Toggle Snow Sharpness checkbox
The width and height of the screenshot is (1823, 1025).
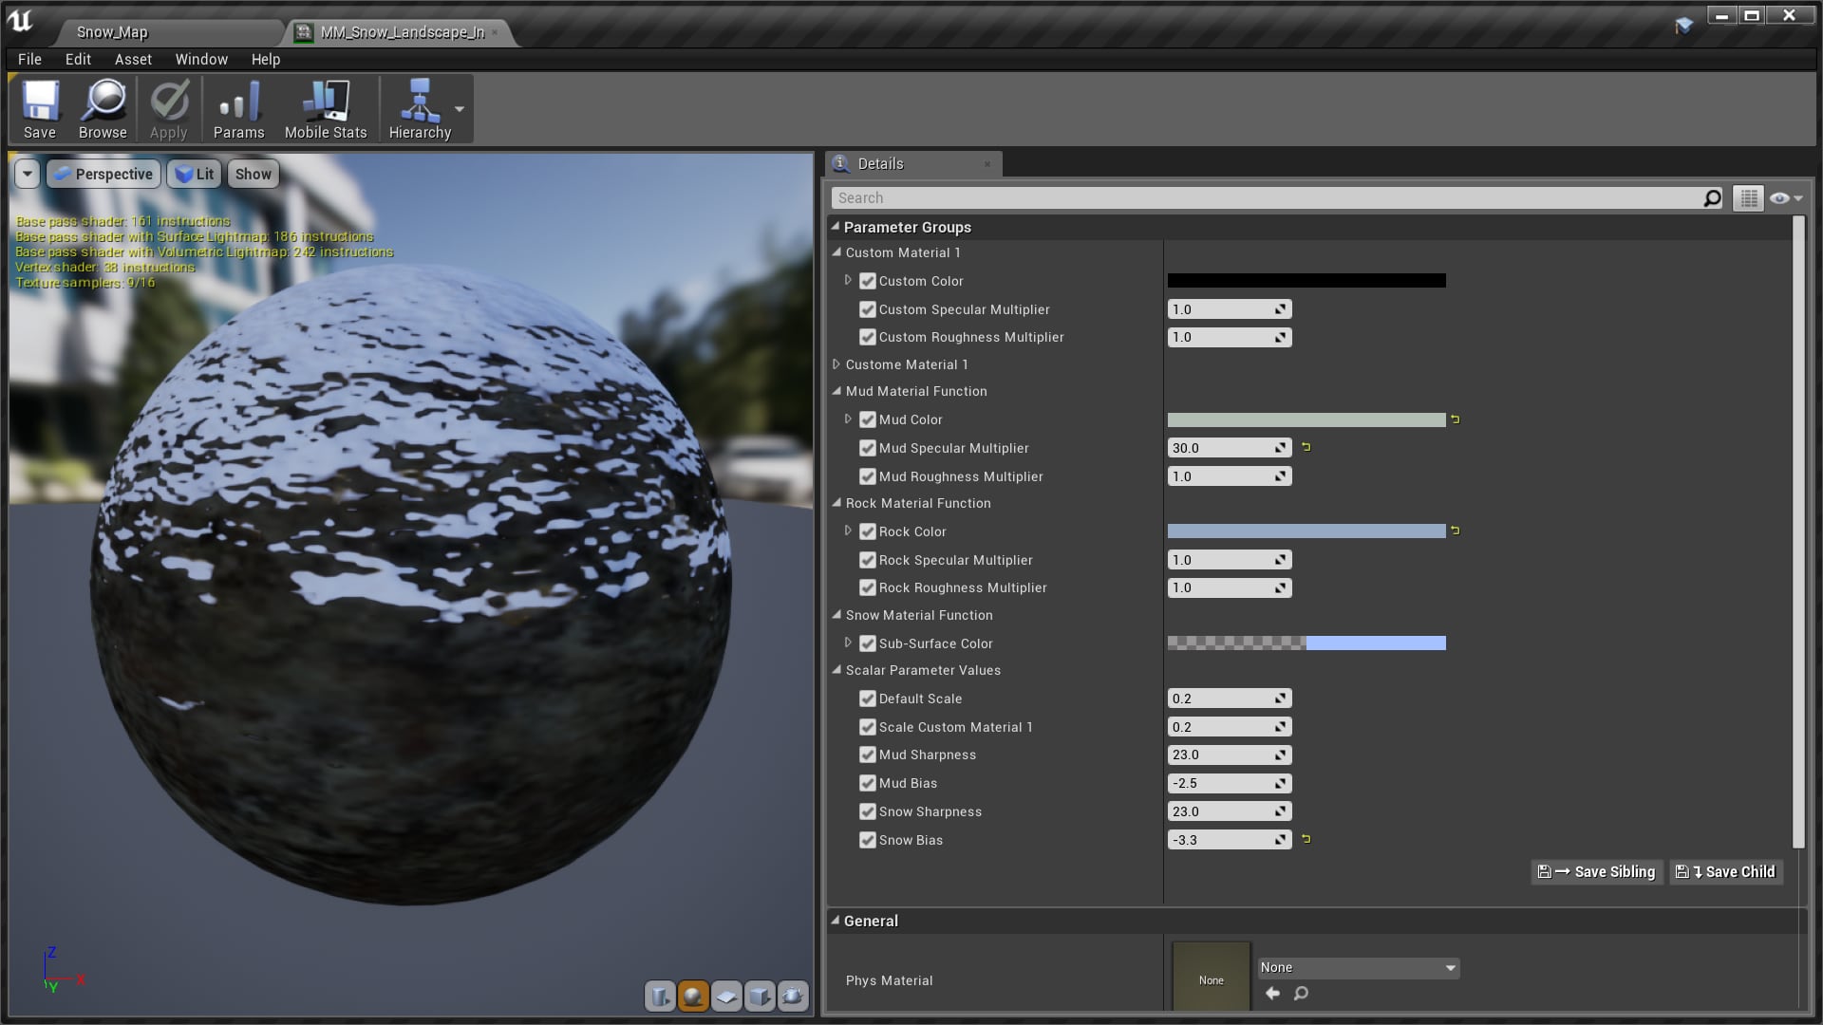(867, 811)
